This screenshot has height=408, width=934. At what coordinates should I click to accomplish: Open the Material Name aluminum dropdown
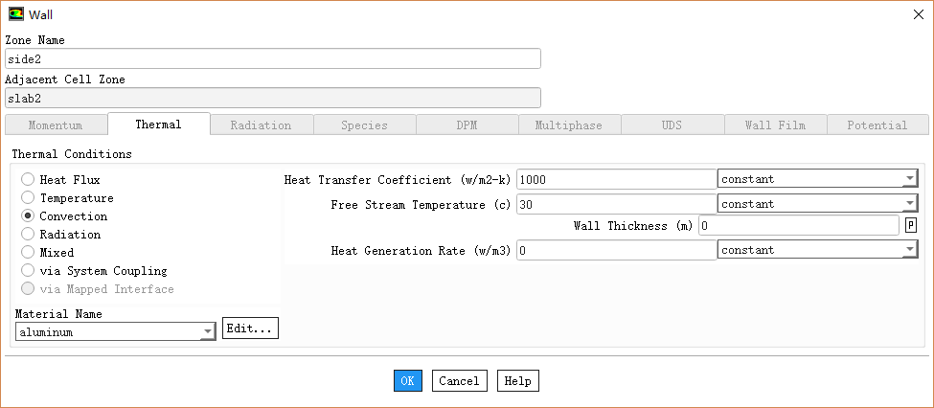point(115,332)
